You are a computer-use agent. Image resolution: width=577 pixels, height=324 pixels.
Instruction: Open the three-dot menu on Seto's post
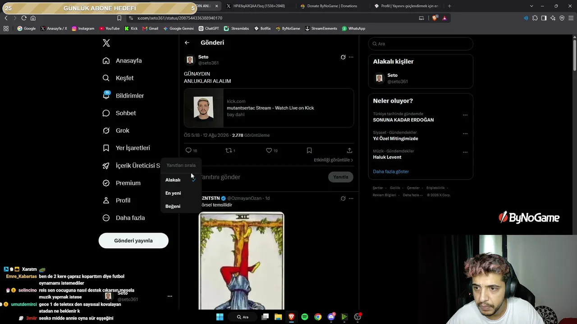pyautogui.click(x=351, y=57)
